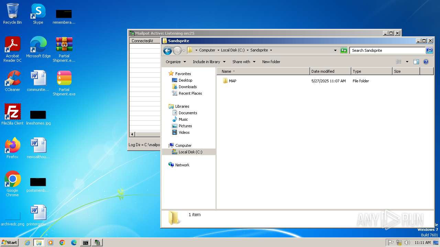Open Include in library menu

click(209, 62)
